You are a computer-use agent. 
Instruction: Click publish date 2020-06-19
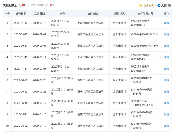[21, 103]
